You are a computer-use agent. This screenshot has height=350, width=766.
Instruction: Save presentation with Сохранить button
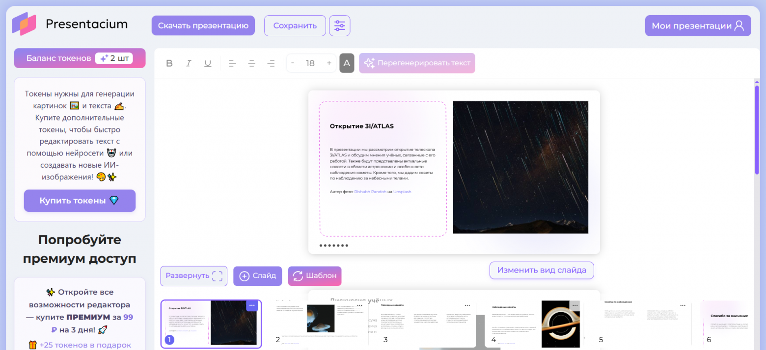tap(295, 25)
